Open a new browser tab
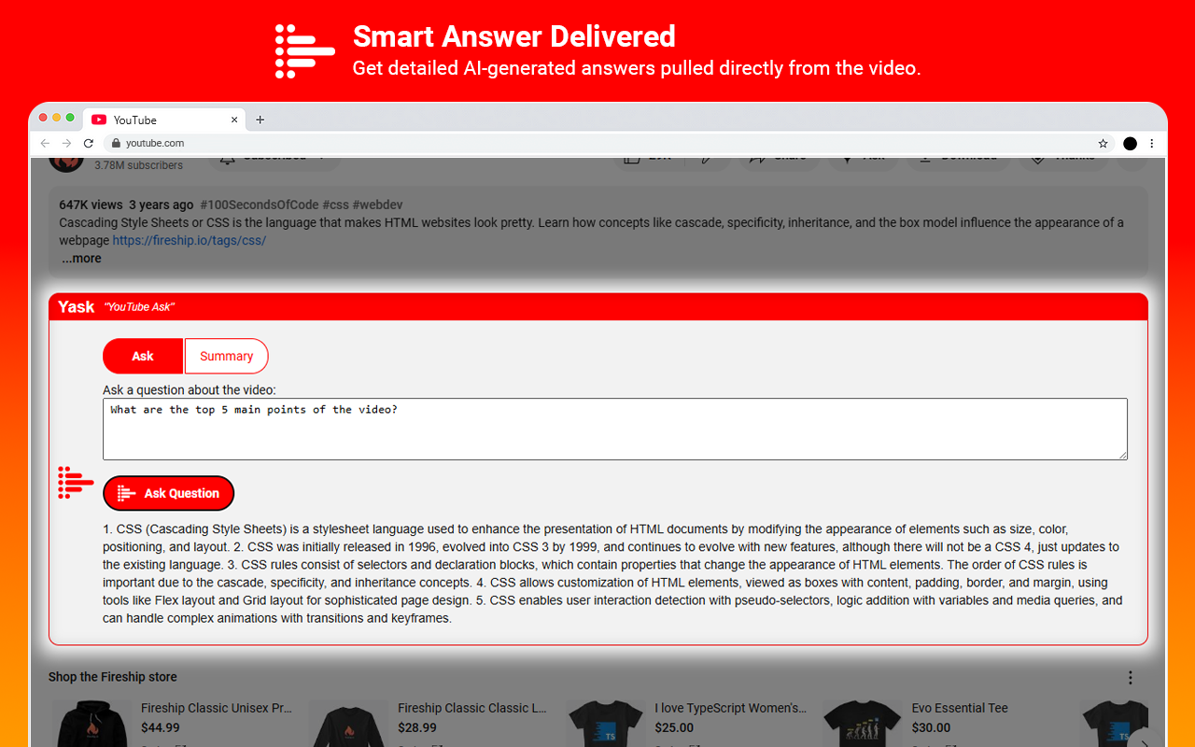The height and width of the screenshot is (747, 1195). pos(260,120)
